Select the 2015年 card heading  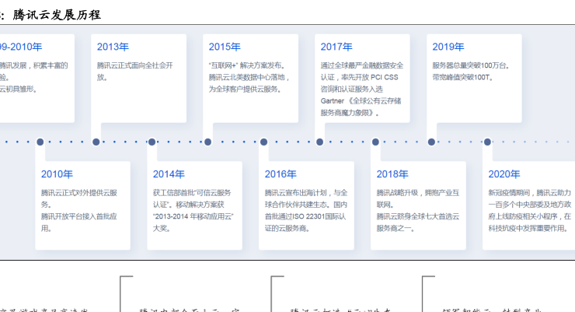pyautogui.click(x=225, y=47)
